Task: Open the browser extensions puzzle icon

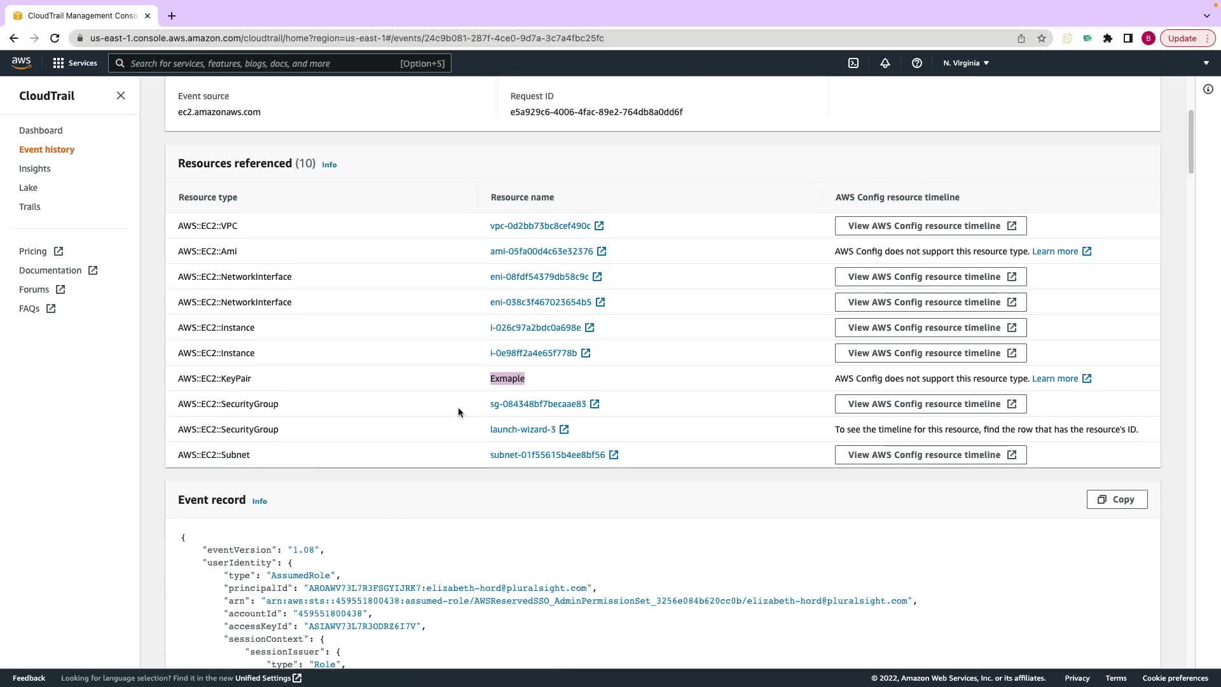Action: 1108,38
